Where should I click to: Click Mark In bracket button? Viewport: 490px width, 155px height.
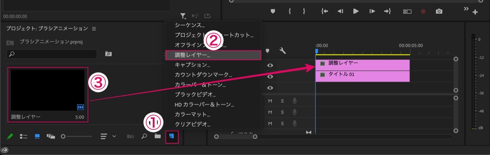[290, 11]
